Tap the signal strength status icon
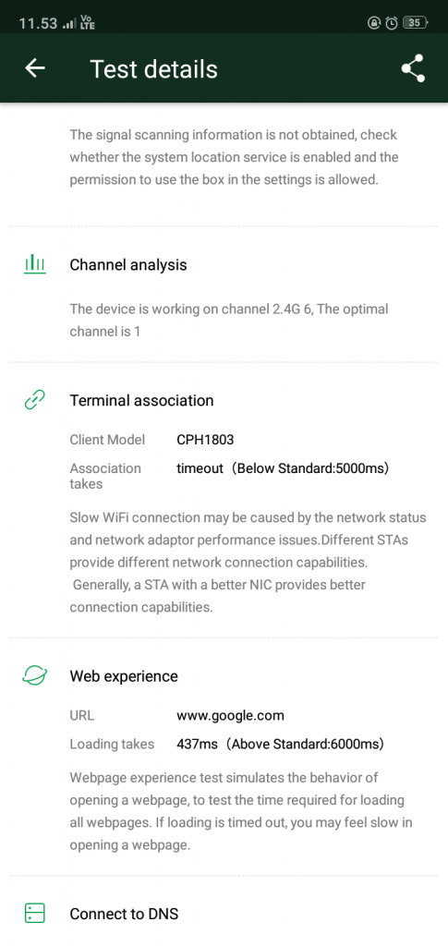The height and width of the screenshot is (946, 448). (70, 24)
